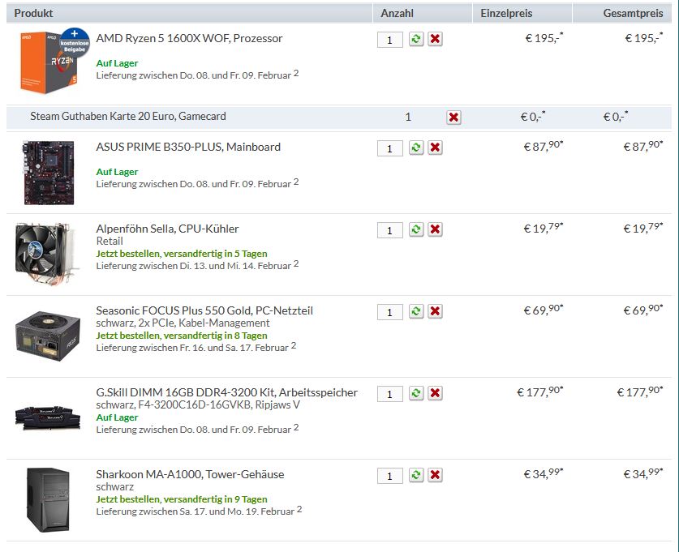679x552 pixels.
Task: Click the € 177,90 Gesamtpreis value
Action: click(640, 392)
